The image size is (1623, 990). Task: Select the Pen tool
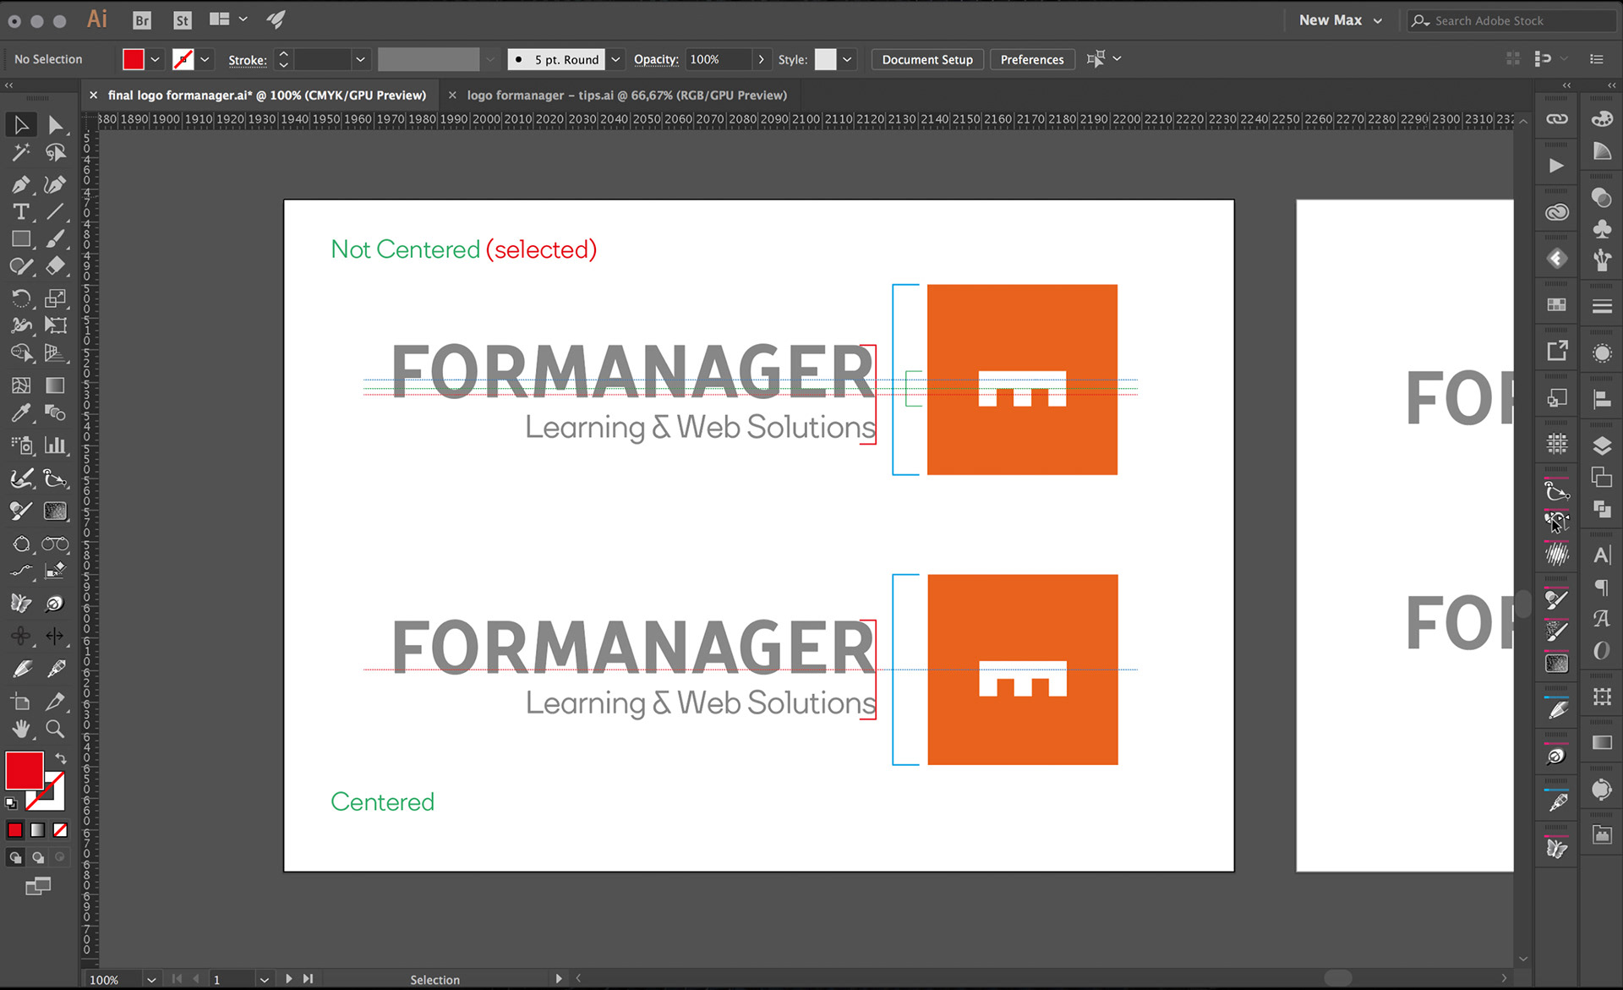point(21,184)
